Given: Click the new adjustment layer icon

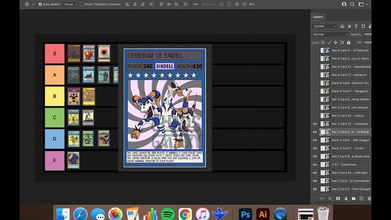Looking at the screenshot, I should tap(346, 199).
